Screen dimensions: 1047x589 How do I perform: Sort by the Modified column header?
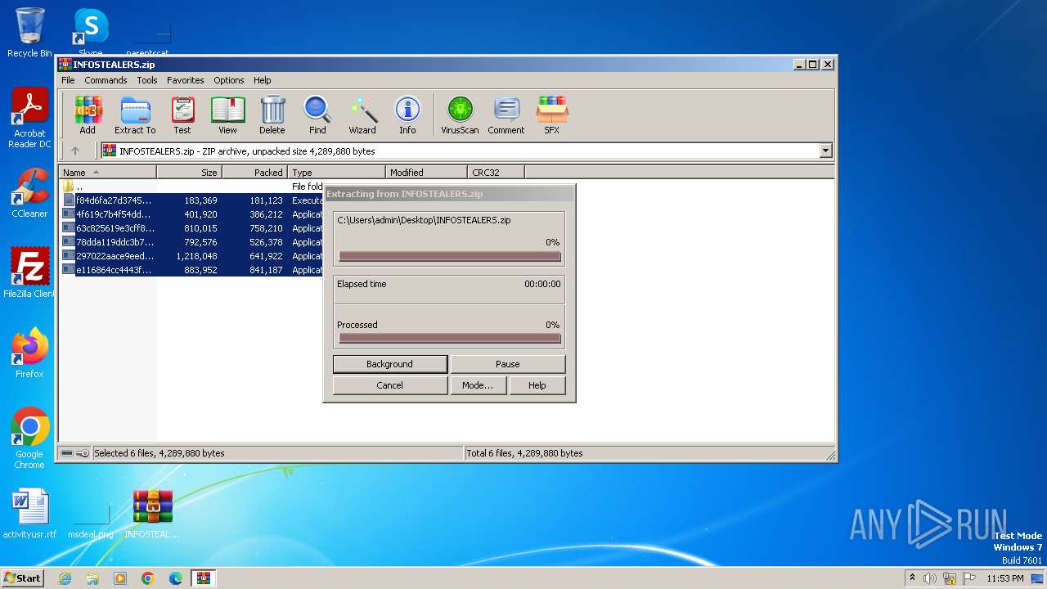click(426, 173)
